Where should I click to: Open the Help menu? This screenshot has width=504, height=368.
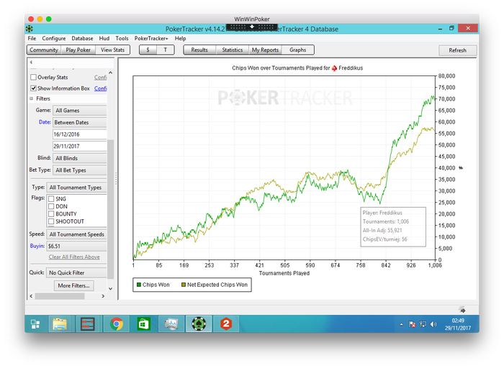180,39
